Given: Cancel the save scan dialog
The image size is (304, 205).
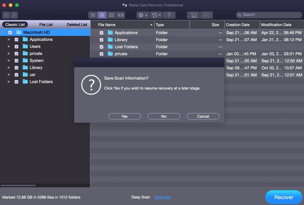Looking at the screenshot, I should tap(203, 116).
